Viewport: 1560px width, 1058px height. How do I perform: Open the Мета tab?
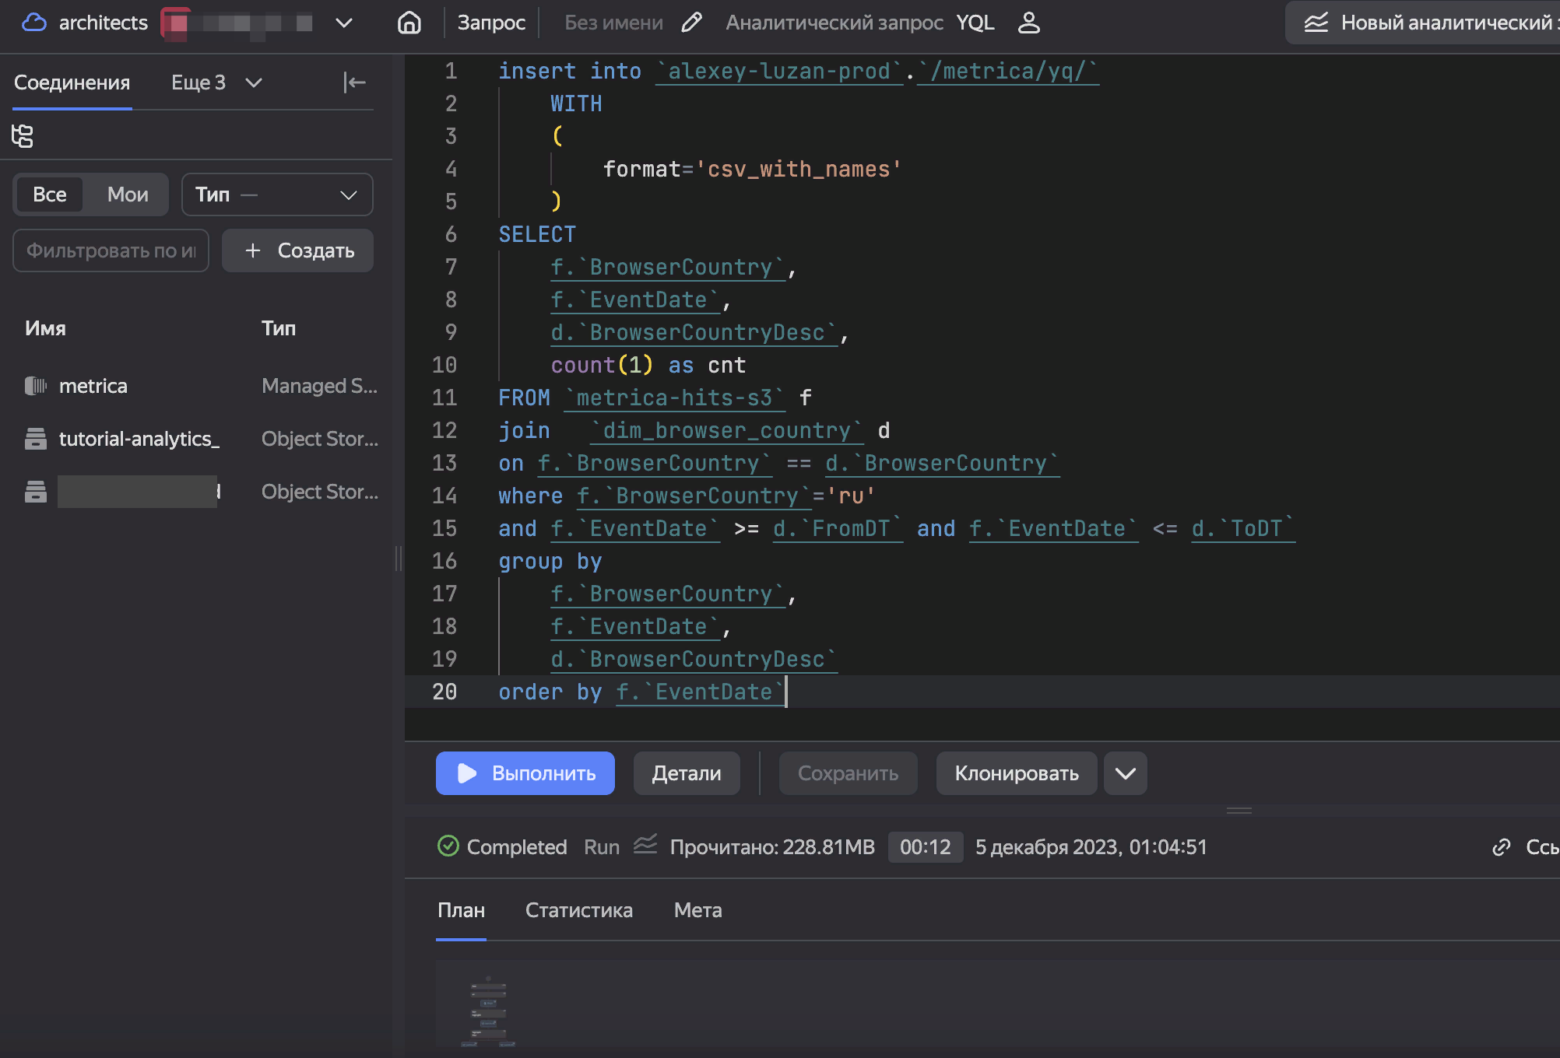[697, 910]
